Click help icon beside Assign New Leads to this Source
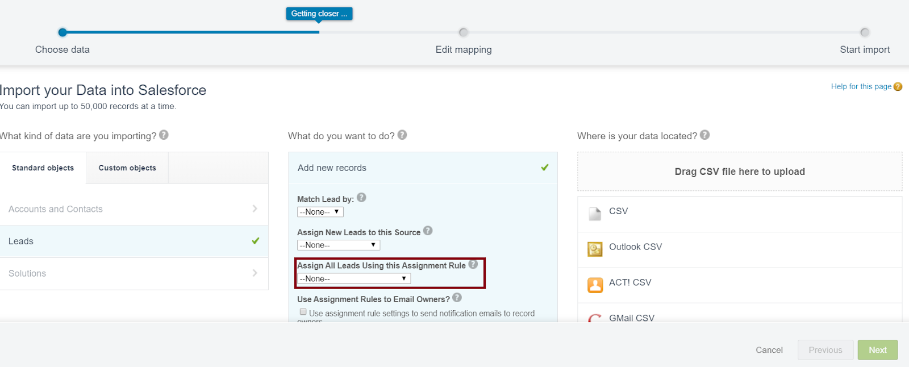 tap(428, 231)
